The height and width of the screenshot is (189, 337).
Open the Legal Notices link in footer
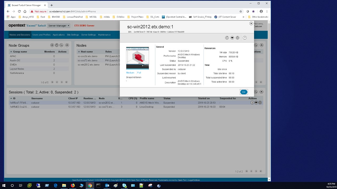point(194,180)
